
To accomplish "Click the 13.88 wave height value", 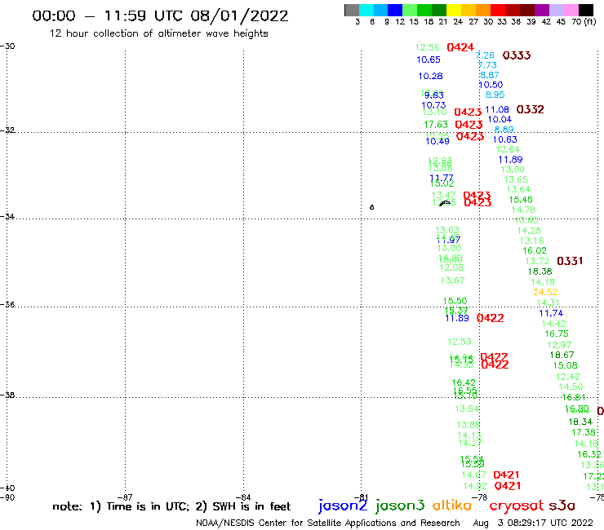I will 468,425.
